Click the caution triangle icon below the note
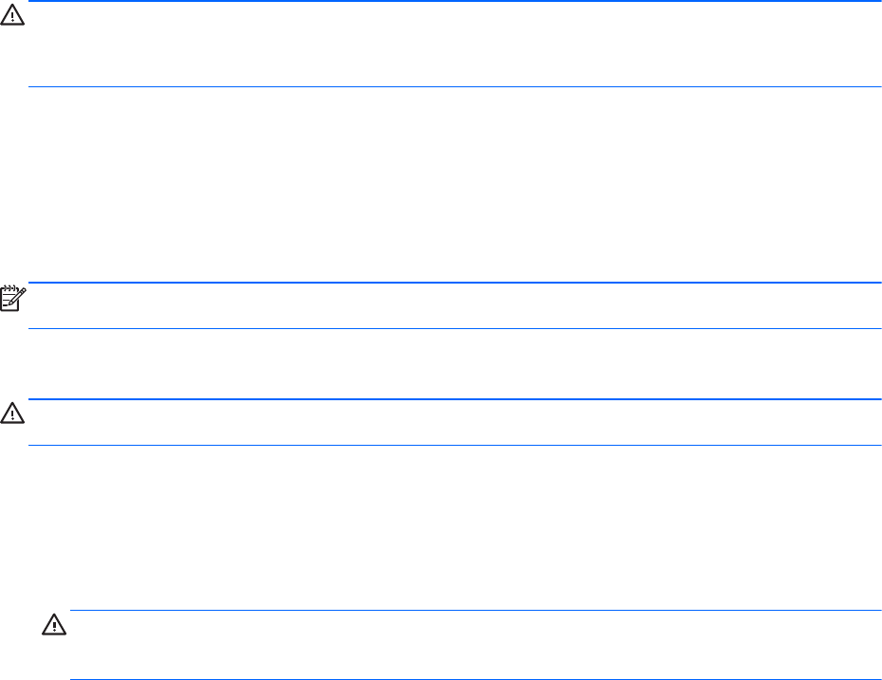Viewport: 882px width, 680px height. tap(10, 415)
